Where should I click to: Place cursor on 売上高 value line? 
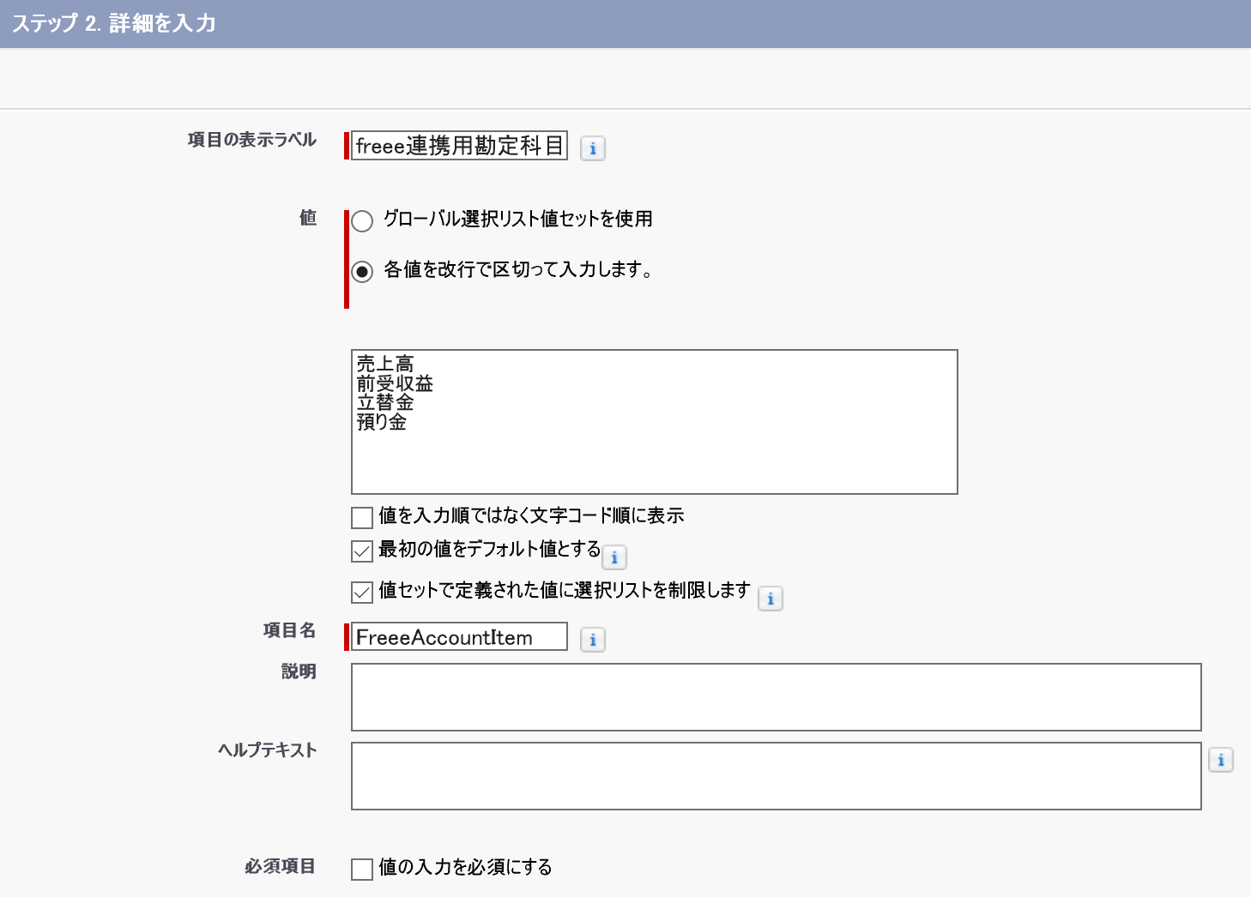click(x=385, y=364)
